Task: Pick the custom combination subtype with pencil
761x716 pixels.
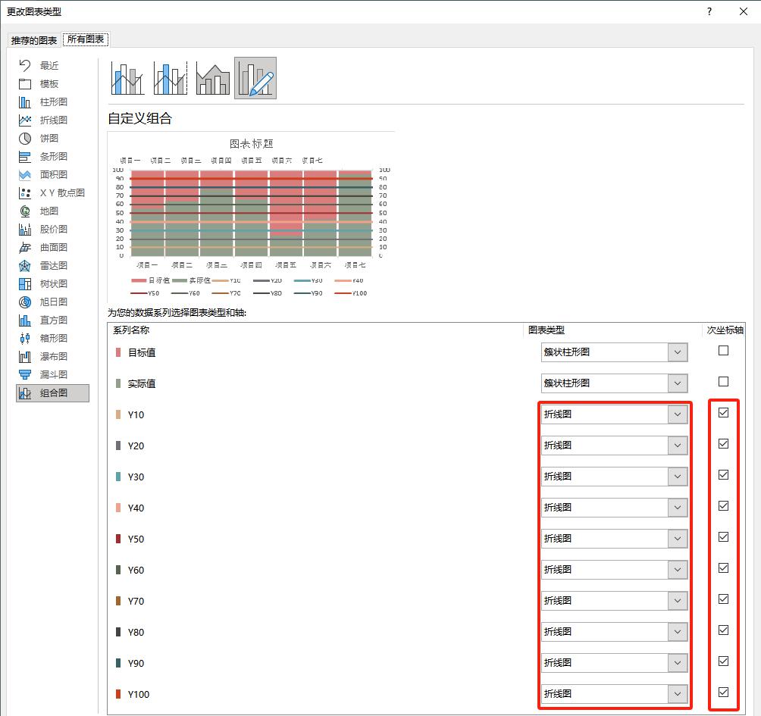Action: coord(255,78)
